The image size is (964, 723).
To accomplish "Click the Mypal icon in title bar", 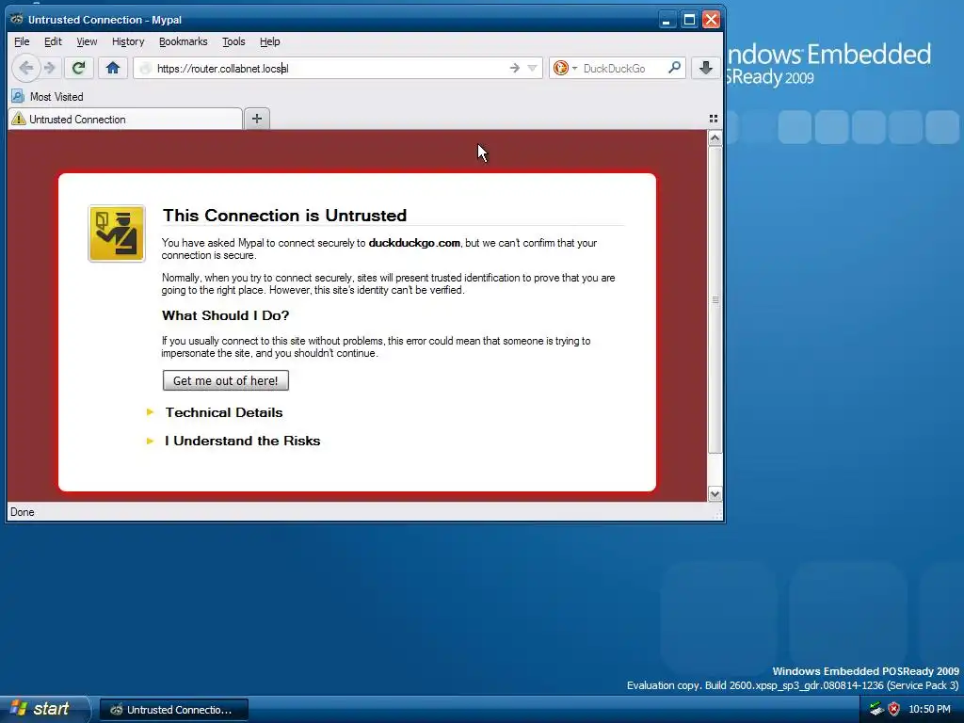I will click(x=17, y=19).
